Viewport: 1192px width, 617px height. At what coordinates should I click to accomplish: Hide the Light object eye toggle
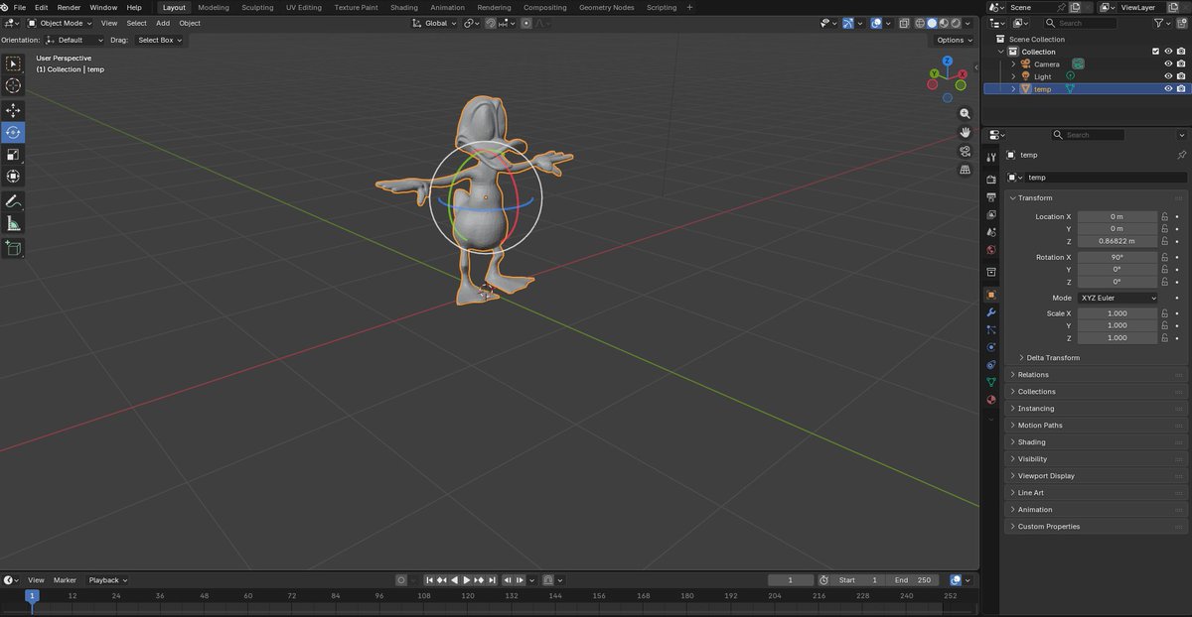1168,76
